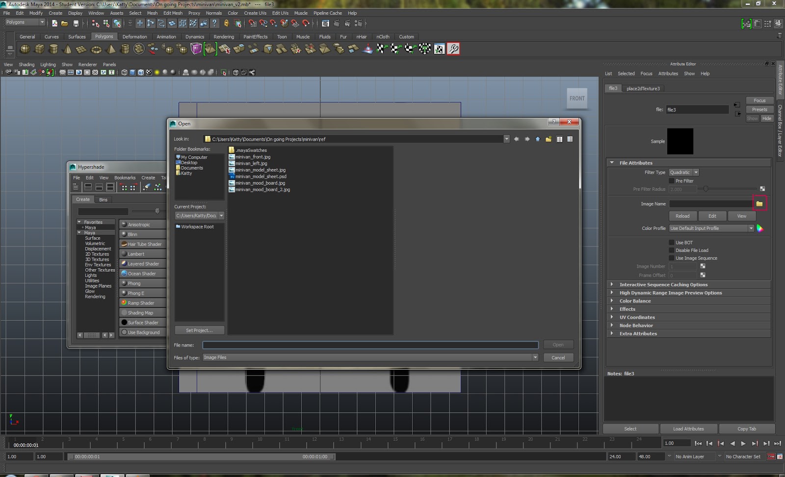Create a polygon sphere from the shelf
785x477 pixels.
point(25,49)
